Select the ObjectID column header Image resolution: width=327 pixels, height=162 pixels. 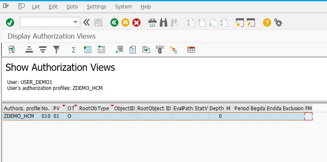point(123,109)
